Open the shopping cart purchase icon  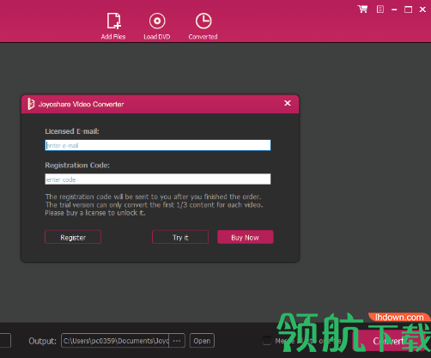tap(362, 9)
